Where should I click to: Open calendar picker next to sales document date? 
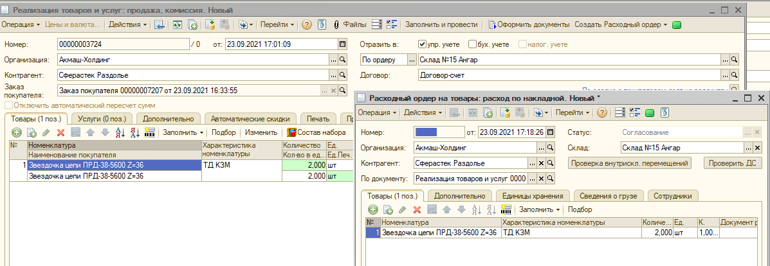coord(342,44)
